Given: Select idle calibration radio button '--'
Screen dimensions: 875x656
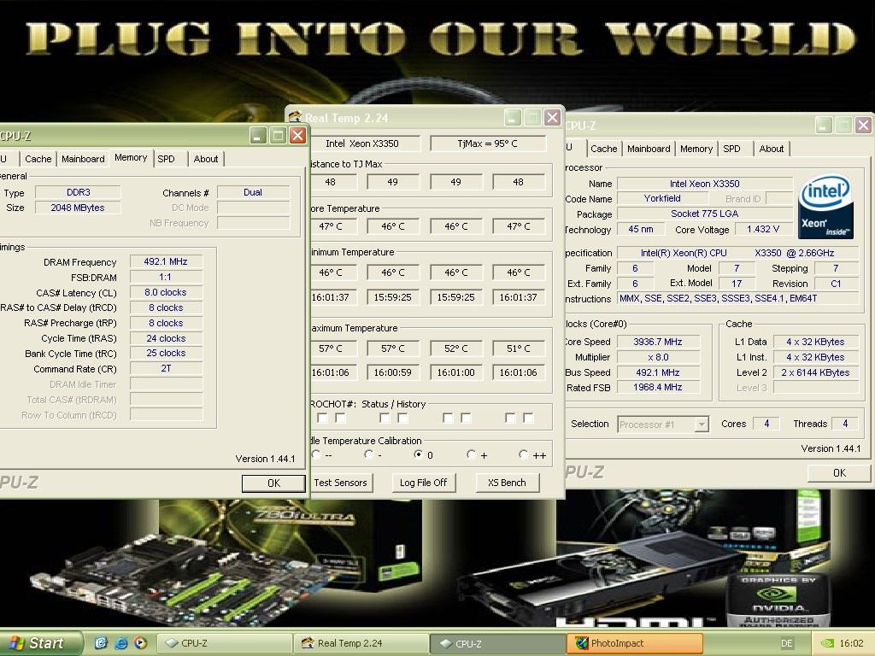Looking at the screenshot, I should 316,454.
